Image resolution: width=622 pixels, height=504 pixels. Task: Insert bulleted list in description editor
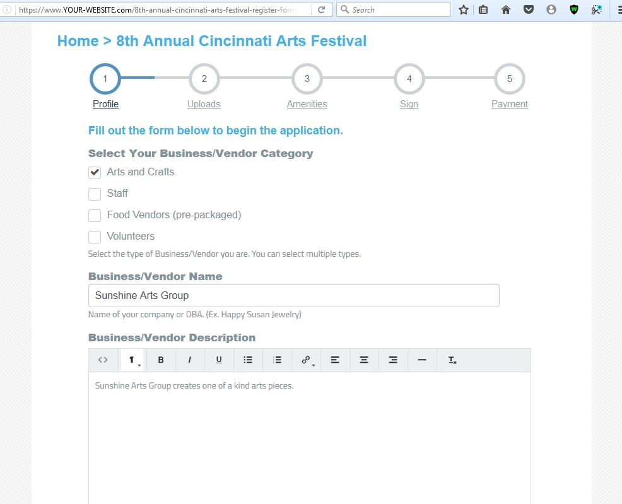[x=248, y=360]
